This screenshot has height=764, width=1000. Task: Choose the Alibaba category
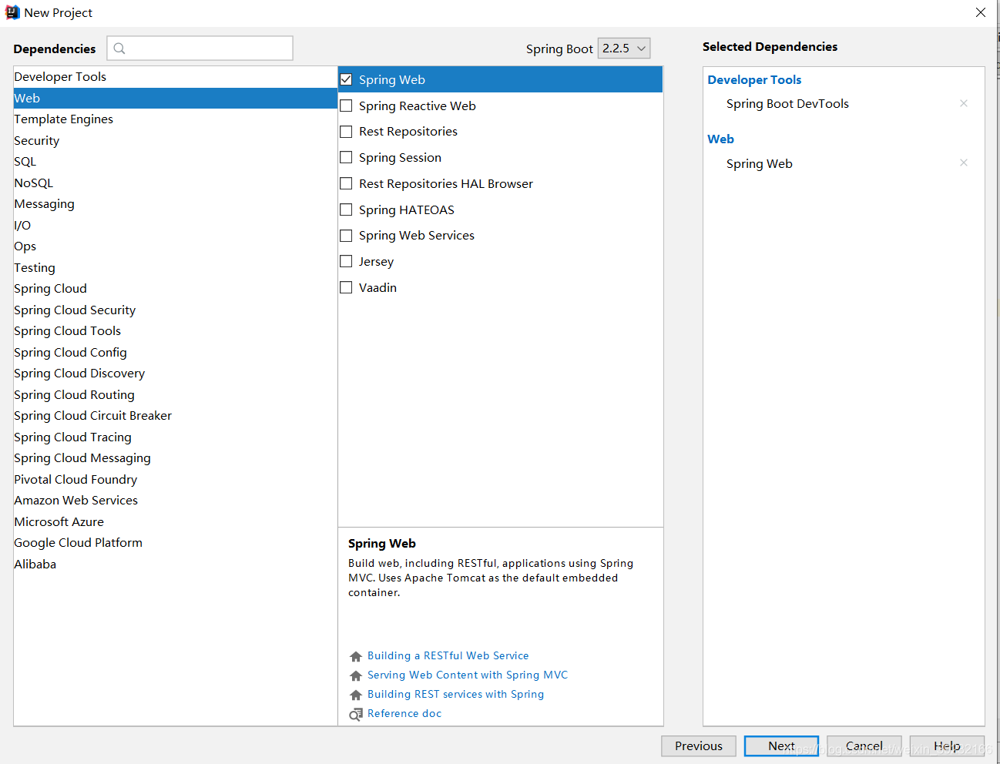pyautogui.click(x=176, y=564)
